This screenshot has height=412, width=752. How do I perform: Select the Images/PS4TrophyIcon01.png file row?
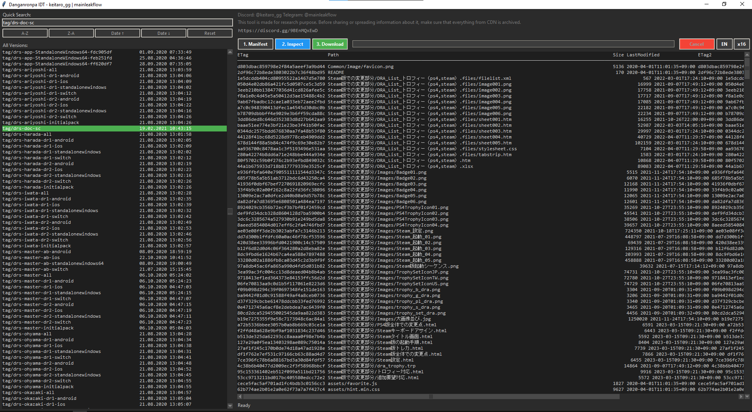(x=490, y=207)
